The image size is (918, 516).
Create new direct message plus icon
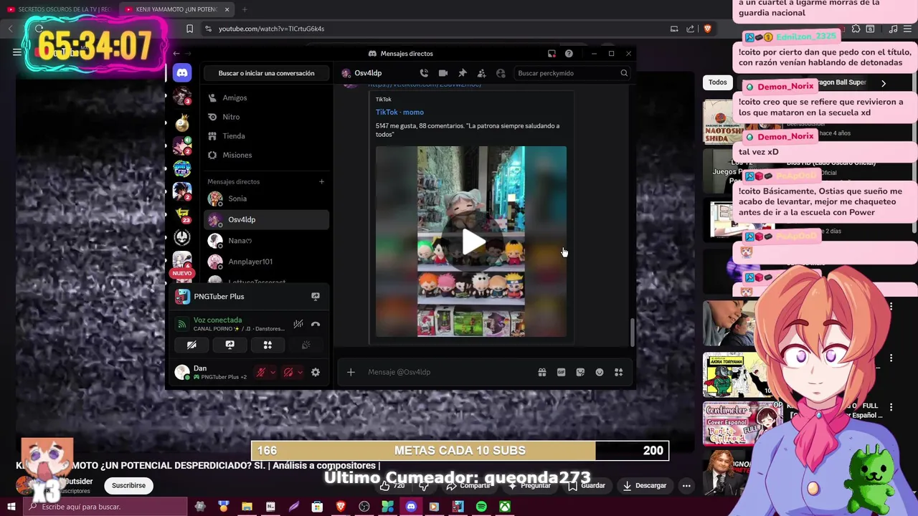[x=321, y=182]
